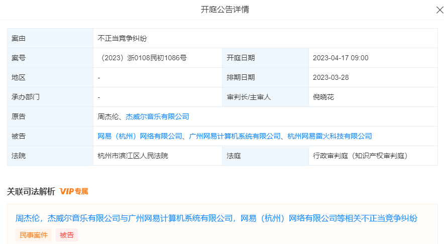Select hearing date 2023-04-17 09:00
This screenshot has height=244, width=444.
[341, 58]
